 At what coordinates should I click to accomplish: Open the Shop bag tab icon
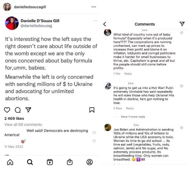pos(70,162)
